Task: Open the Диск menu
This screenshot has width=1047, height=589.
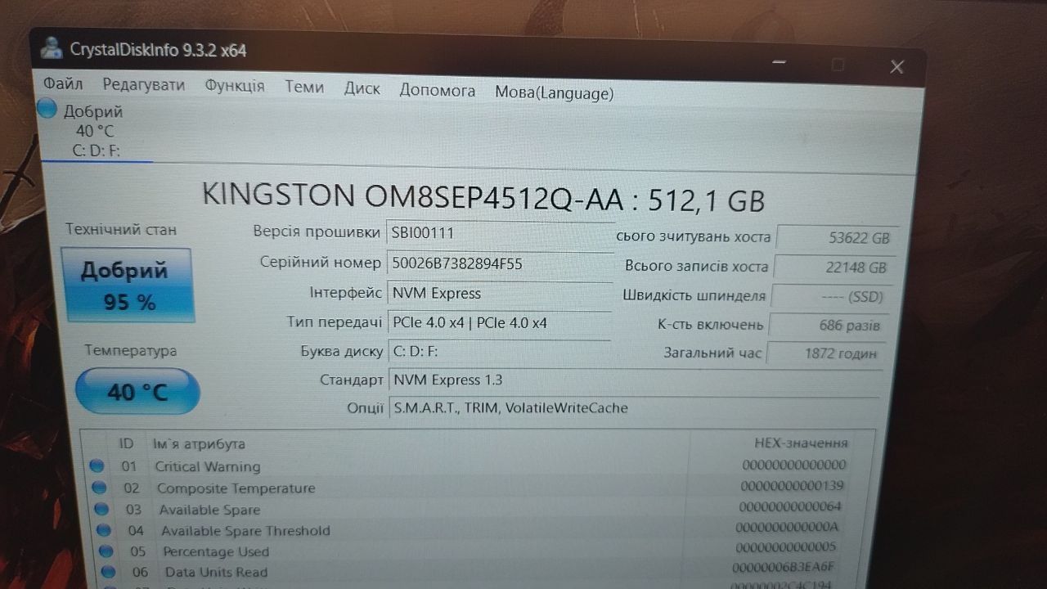Action: tap(362, 88)
